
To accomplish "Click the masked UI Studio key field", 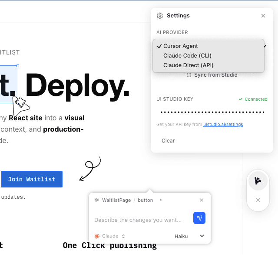I will pyautogui.click(x=212, y=112).
